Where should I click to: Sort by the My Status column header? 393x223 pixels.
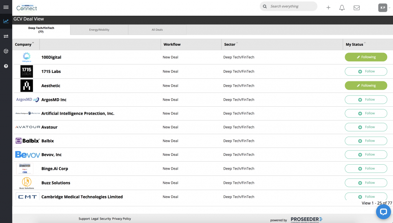[x=354, y=45]
